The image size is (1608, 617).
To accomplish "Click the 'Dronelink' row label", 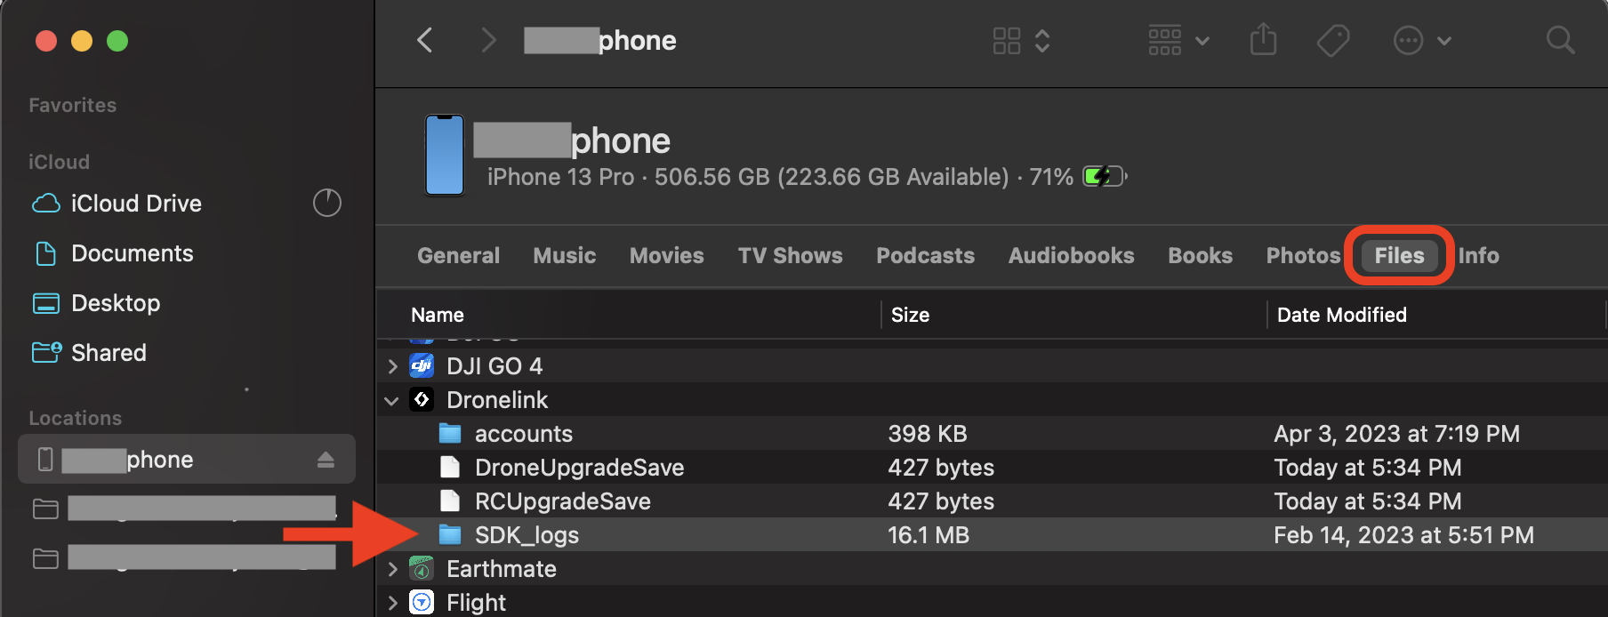I will (x=497, y=400).
